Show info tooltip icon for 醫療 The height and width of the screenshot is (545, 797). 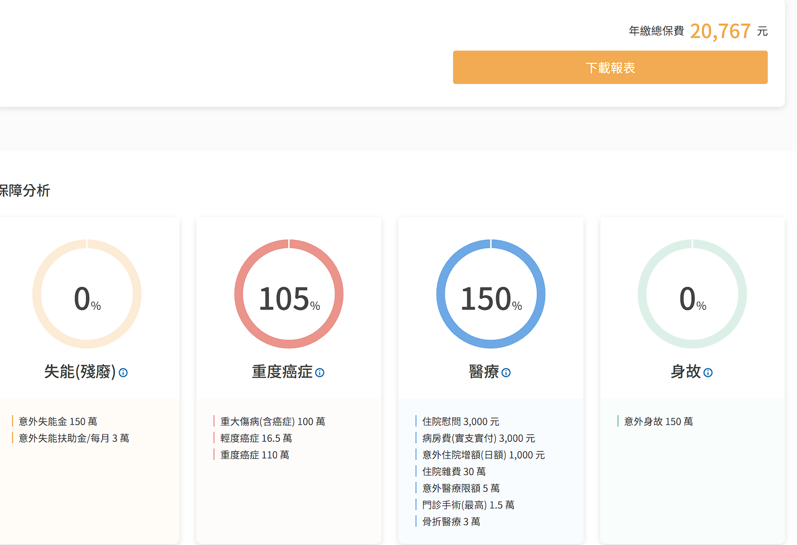506,373
